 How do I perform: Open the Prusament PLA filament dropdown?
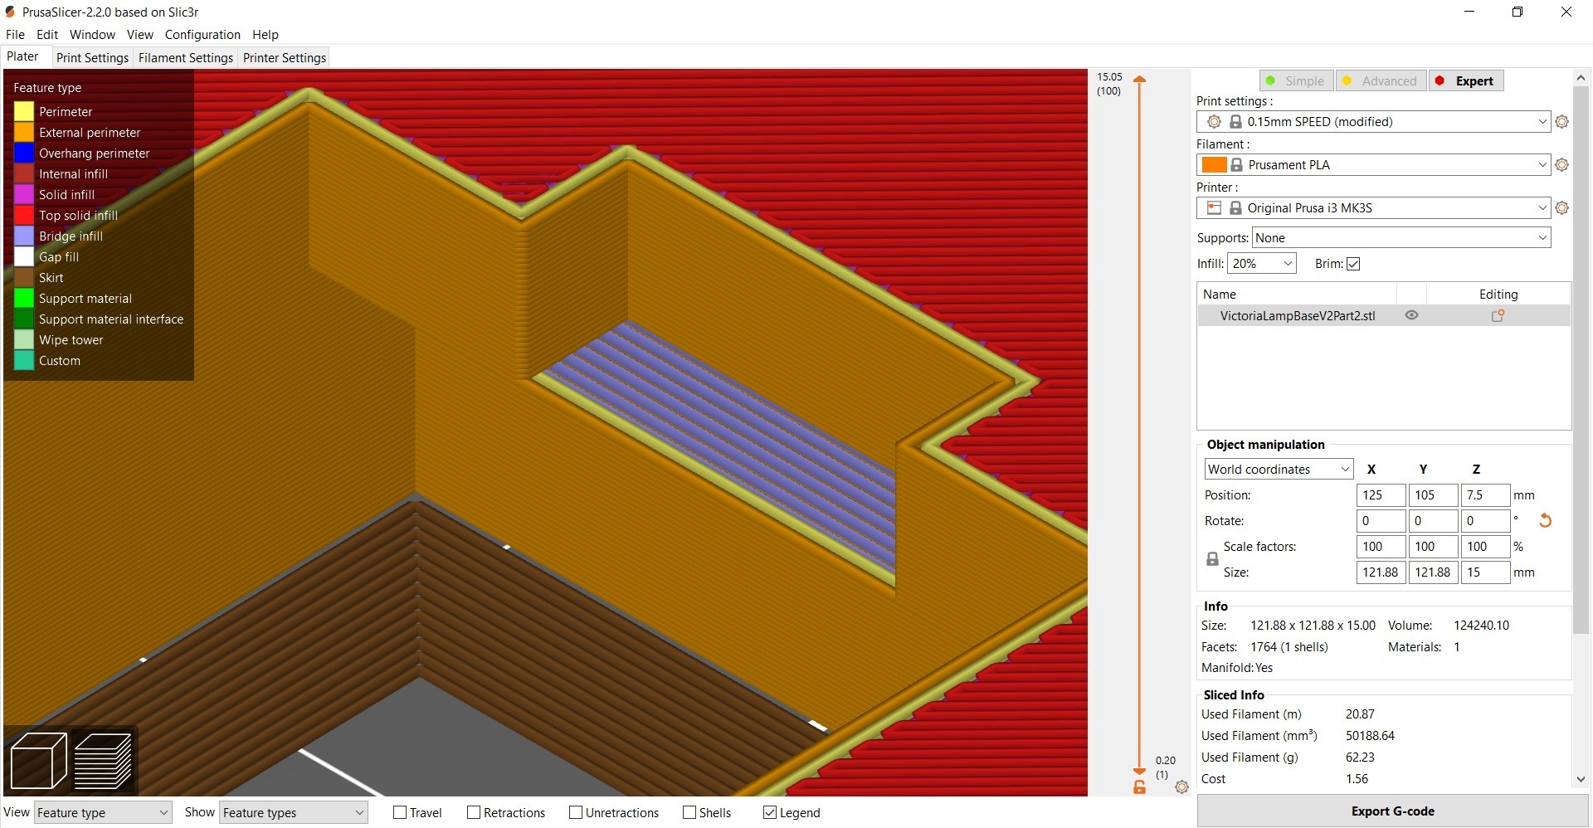pyautogui.click(x=1373, y=165)
